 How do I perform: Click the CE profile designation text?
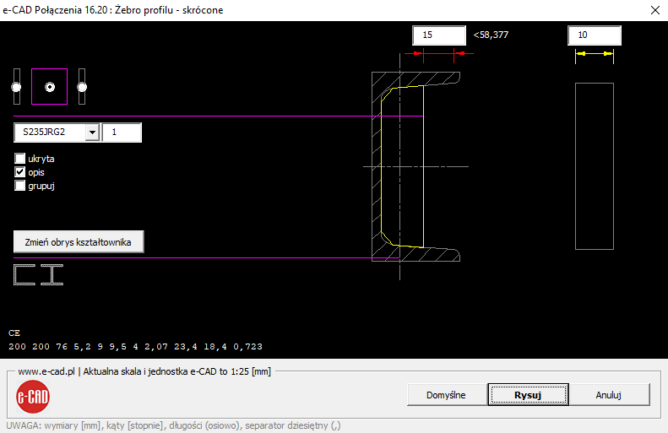coord(14,333)
